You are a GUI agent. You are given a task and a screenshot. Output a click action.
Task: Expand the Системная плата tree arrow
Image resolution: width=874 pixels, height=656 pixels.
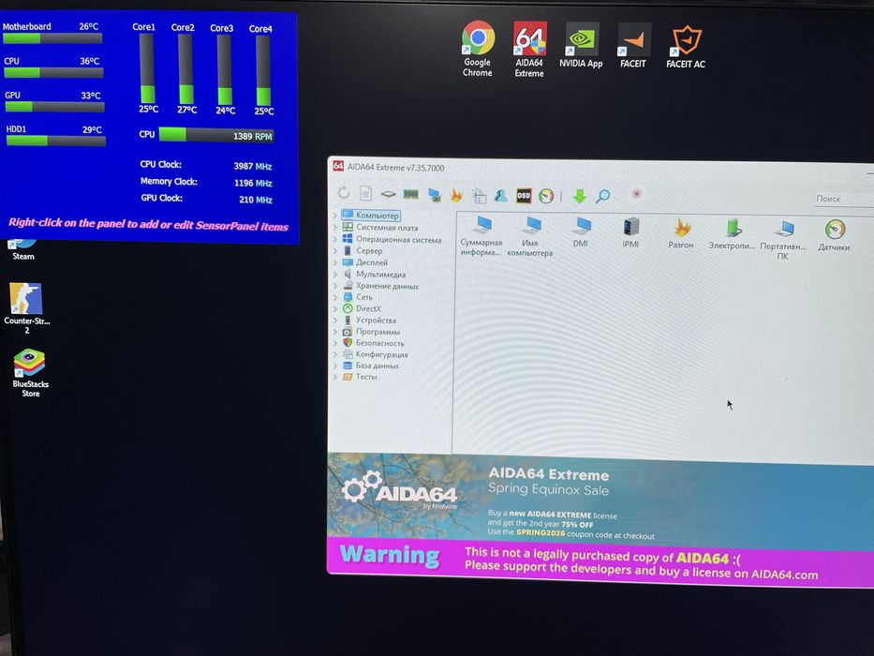335,227
